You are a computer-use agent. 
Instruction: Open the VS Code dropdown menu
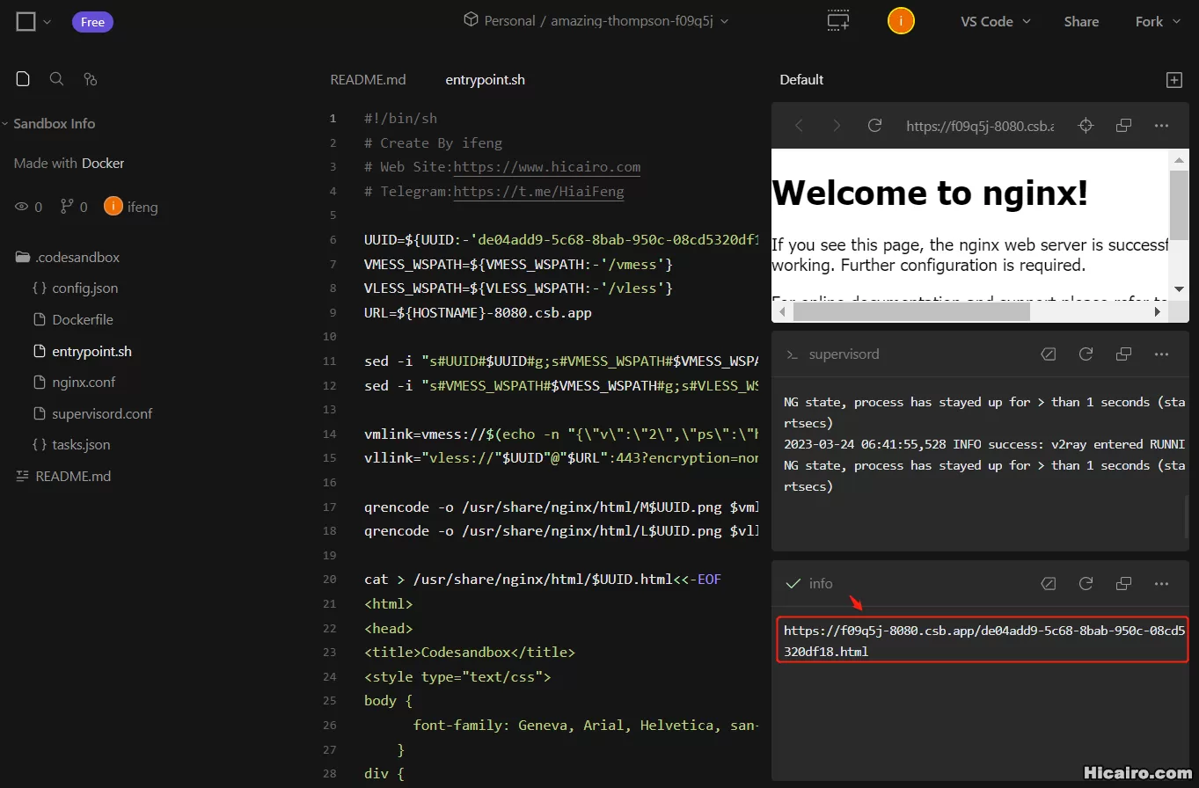click(995, 21)
